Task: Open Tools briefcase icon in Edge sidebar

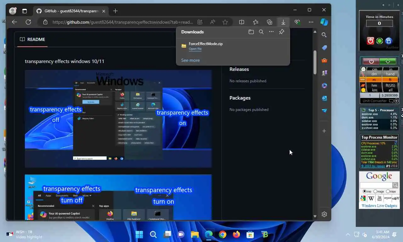Action: 324,60
